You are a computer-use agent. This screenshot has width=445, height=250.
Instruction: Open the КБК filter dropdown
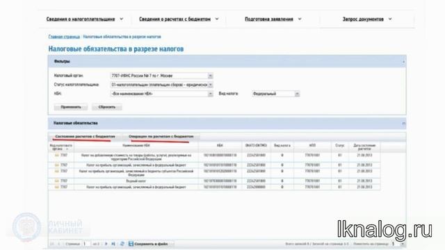point(210,94)
